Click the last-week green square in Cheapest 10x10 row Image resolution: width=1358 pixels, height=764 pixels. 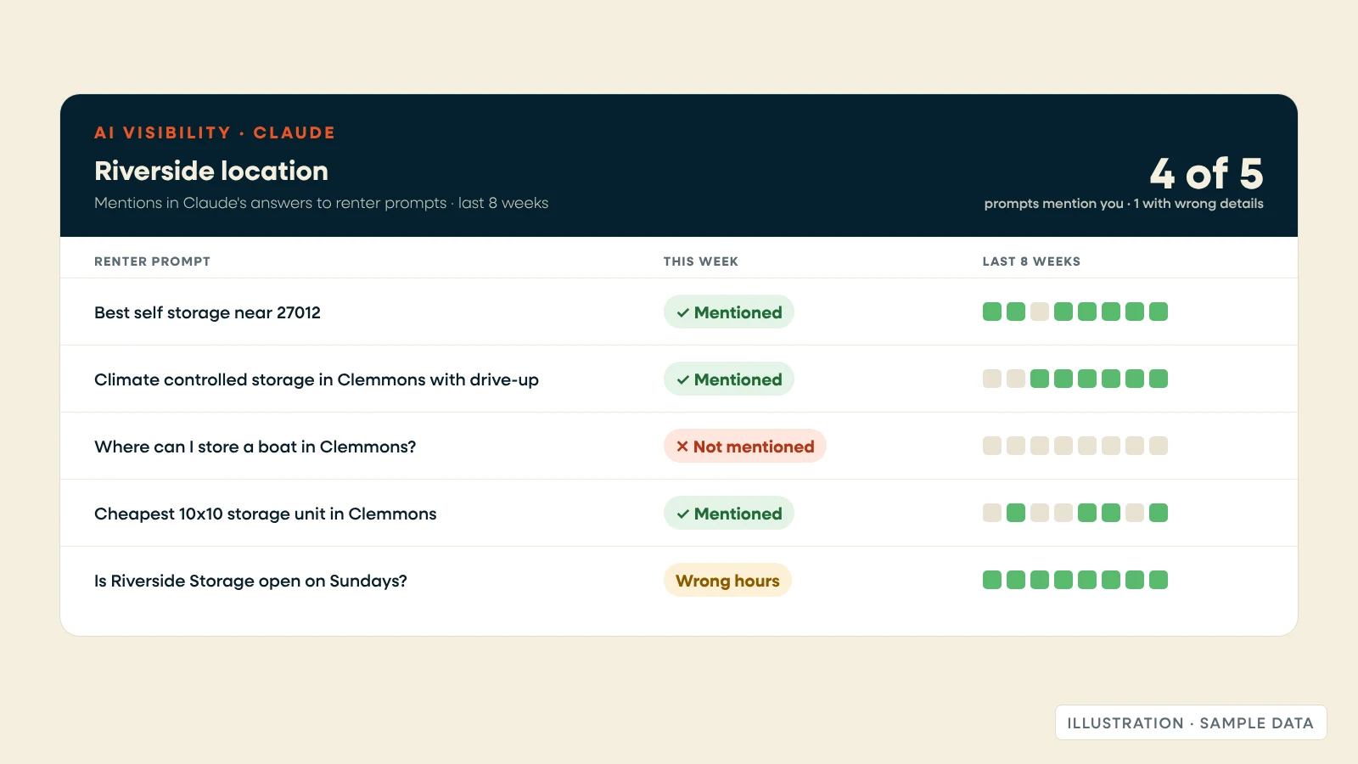click(x=1159, y=513)
